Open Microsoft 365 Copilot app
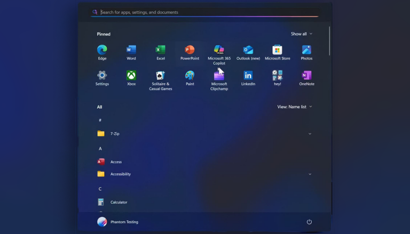The image size is (410, 234). pos(219,55)
